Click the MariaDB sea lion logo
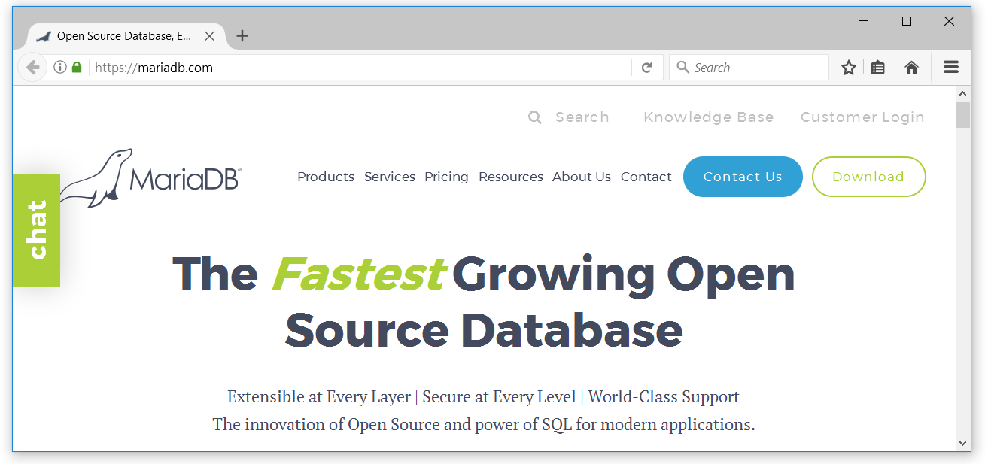This screenshot has height=464, width=988. tap(150, 177)
